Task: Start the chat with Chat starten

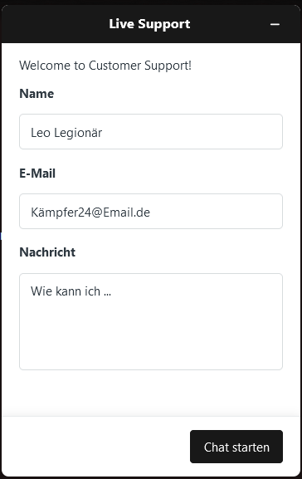Action: click(x=236, y=447)
